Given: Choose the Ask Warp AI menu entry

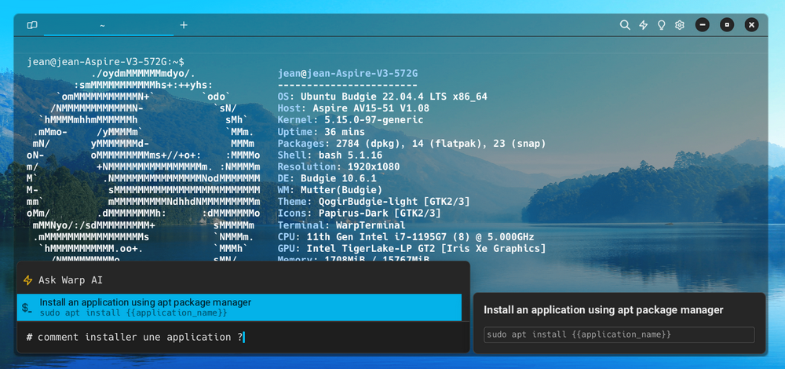Looking at the screenshot, I should 71,280.
